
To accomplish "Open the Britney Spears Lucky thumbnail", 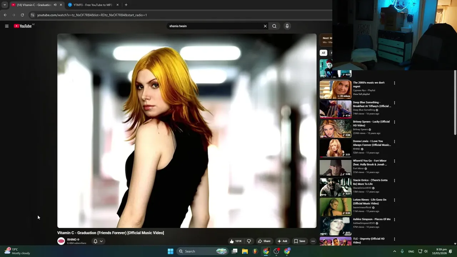I will [x=336, y=128].
